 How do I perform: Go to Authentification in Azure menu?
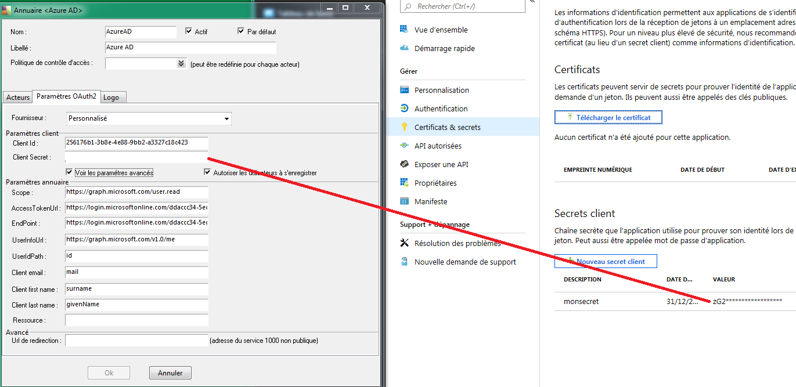point(441,108)
